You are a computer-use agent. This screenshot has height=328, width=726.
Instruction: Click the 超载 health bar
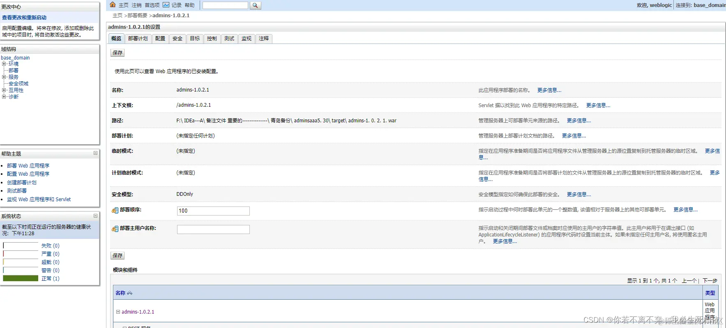point(21,262)
